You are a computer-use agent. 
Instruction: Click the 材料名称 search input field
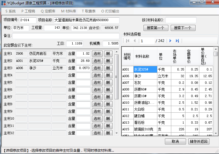pos(181,20)
